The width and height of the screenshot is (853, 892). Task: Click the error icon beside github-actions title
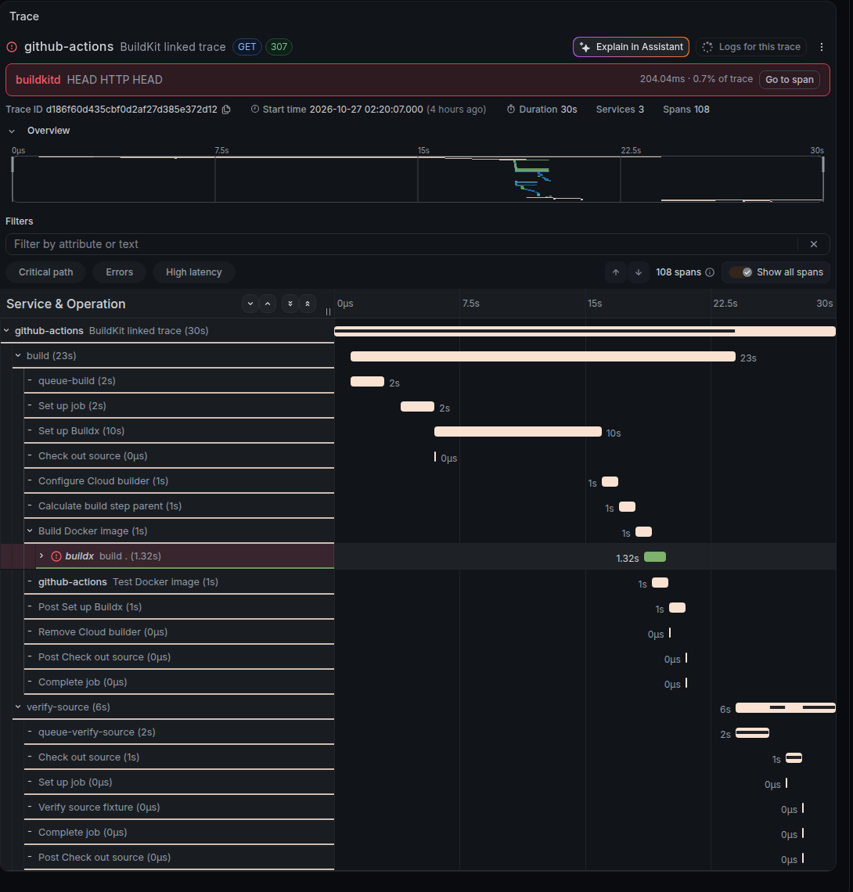click(12, 47)
